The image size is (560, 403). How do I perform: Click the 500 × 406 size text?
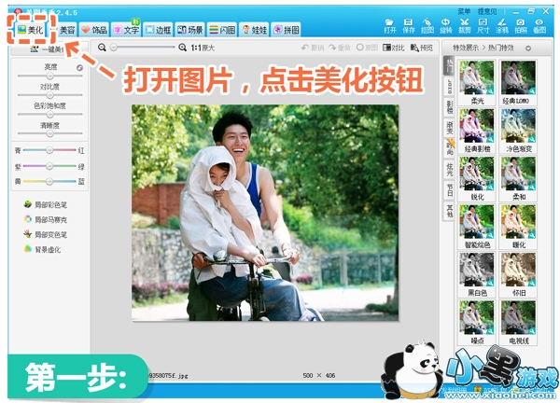point(319,376)
